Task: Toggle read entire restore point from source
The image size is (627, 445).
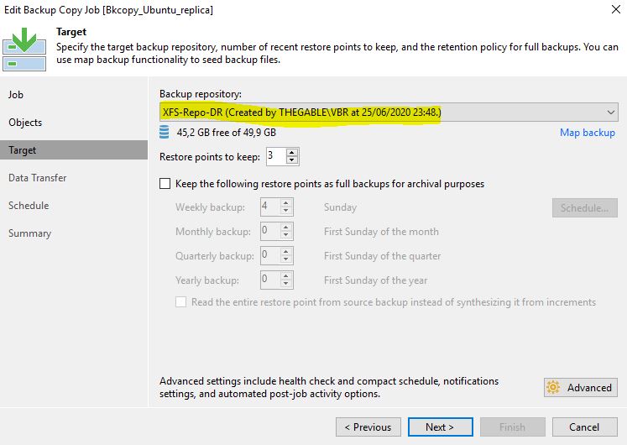Action: [180, 302]
